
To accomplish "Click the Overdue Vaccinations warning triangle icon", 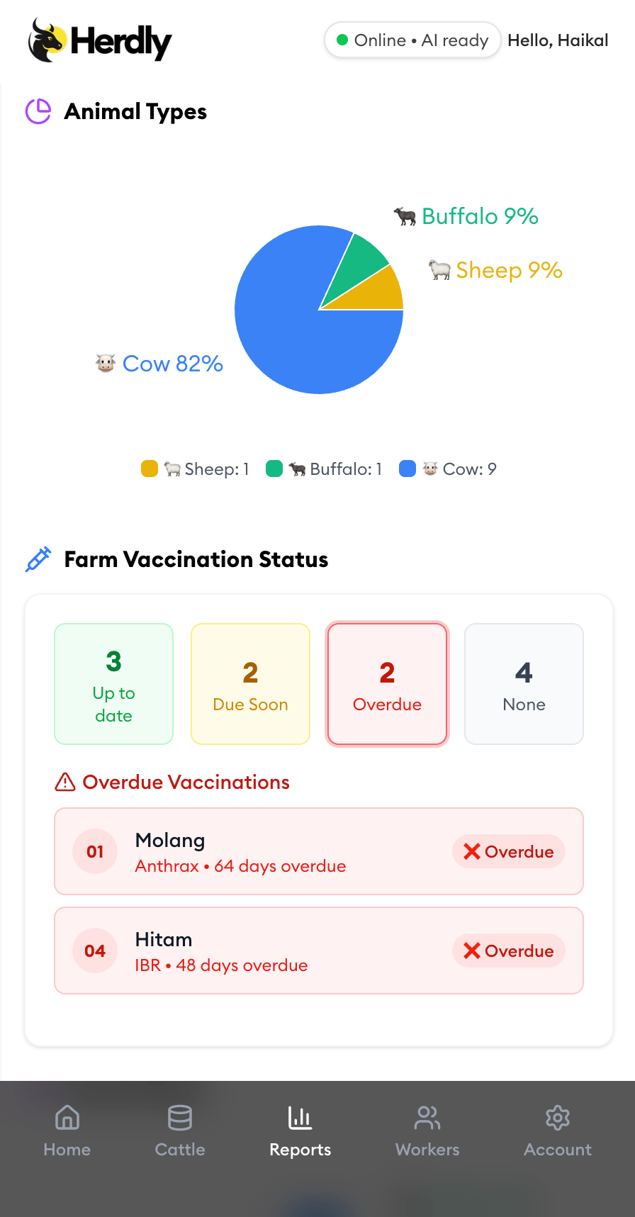I will click(x=65, y=782).
